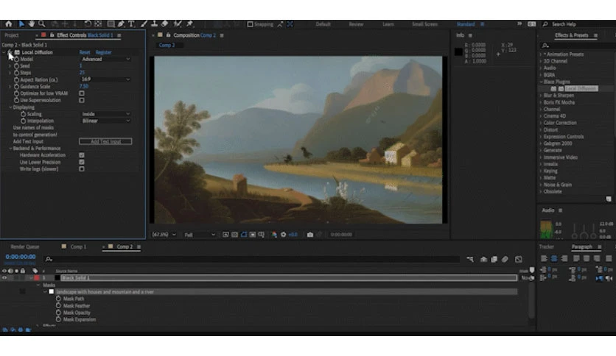Select the Selection arrow tool
The height and width of the screenshot is (356, 616).
pos(21,24)
